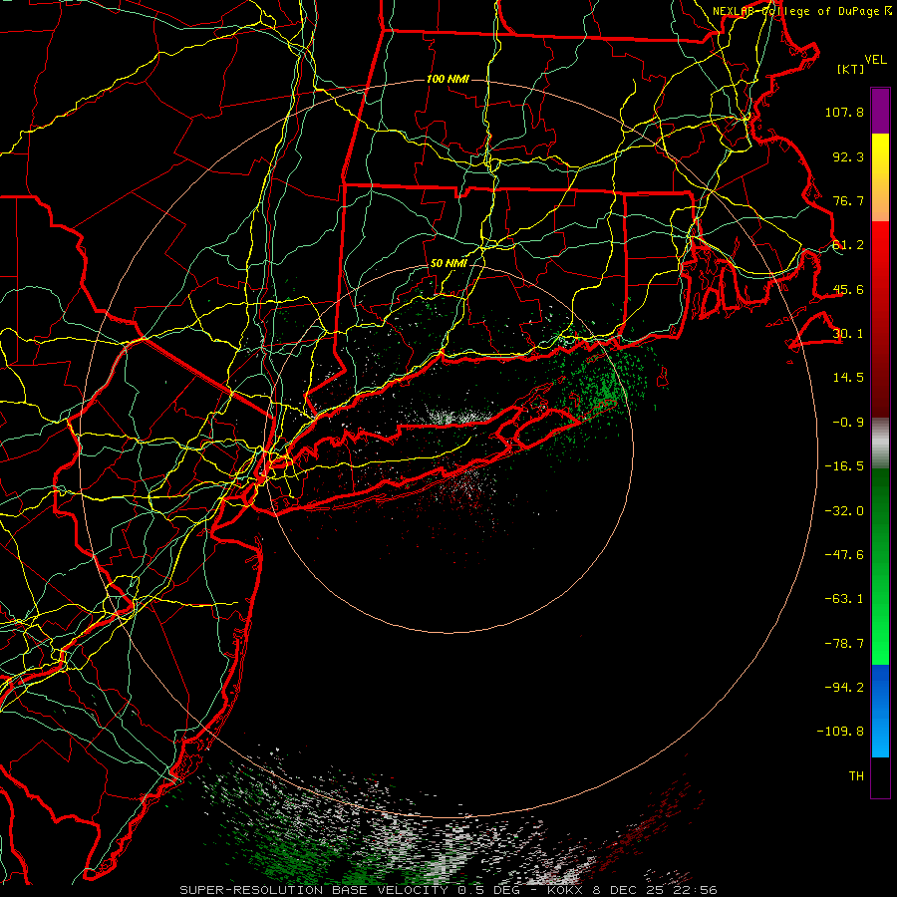Select the 107.8 velocity scale label
Viewport: 897px width, 897px height.
[x=844, y=112]
